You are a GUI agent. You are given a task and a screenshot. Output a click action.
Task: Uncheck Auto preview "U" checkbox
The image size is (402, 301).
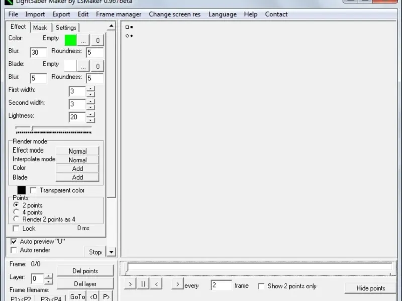coord(14,241)
